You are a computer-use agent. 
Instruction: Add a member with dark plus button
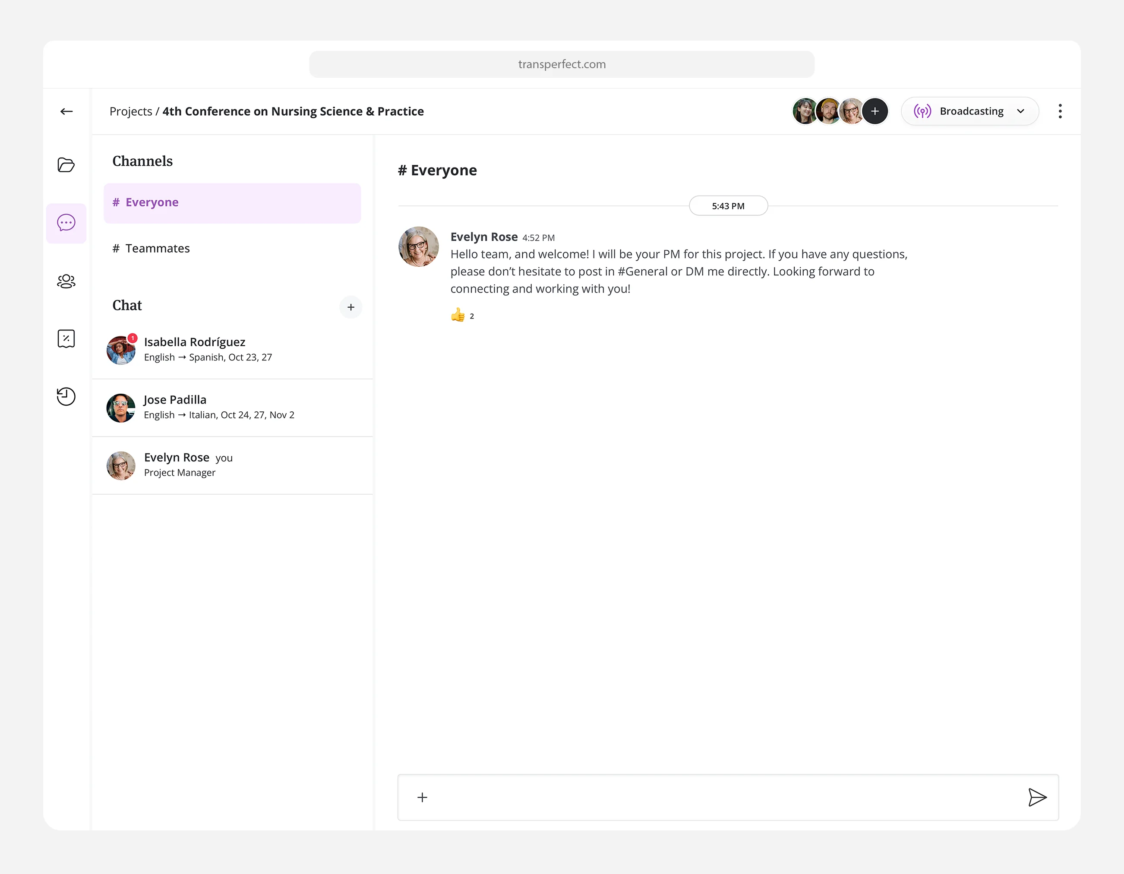click(875, 111)
